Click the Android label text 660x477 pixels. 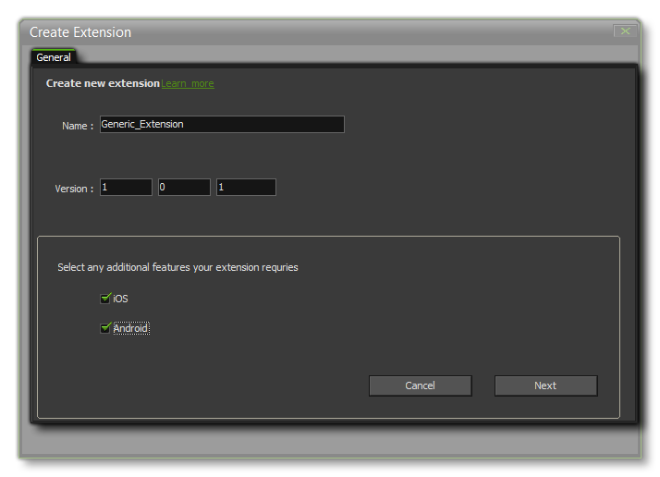pos(130,329)
